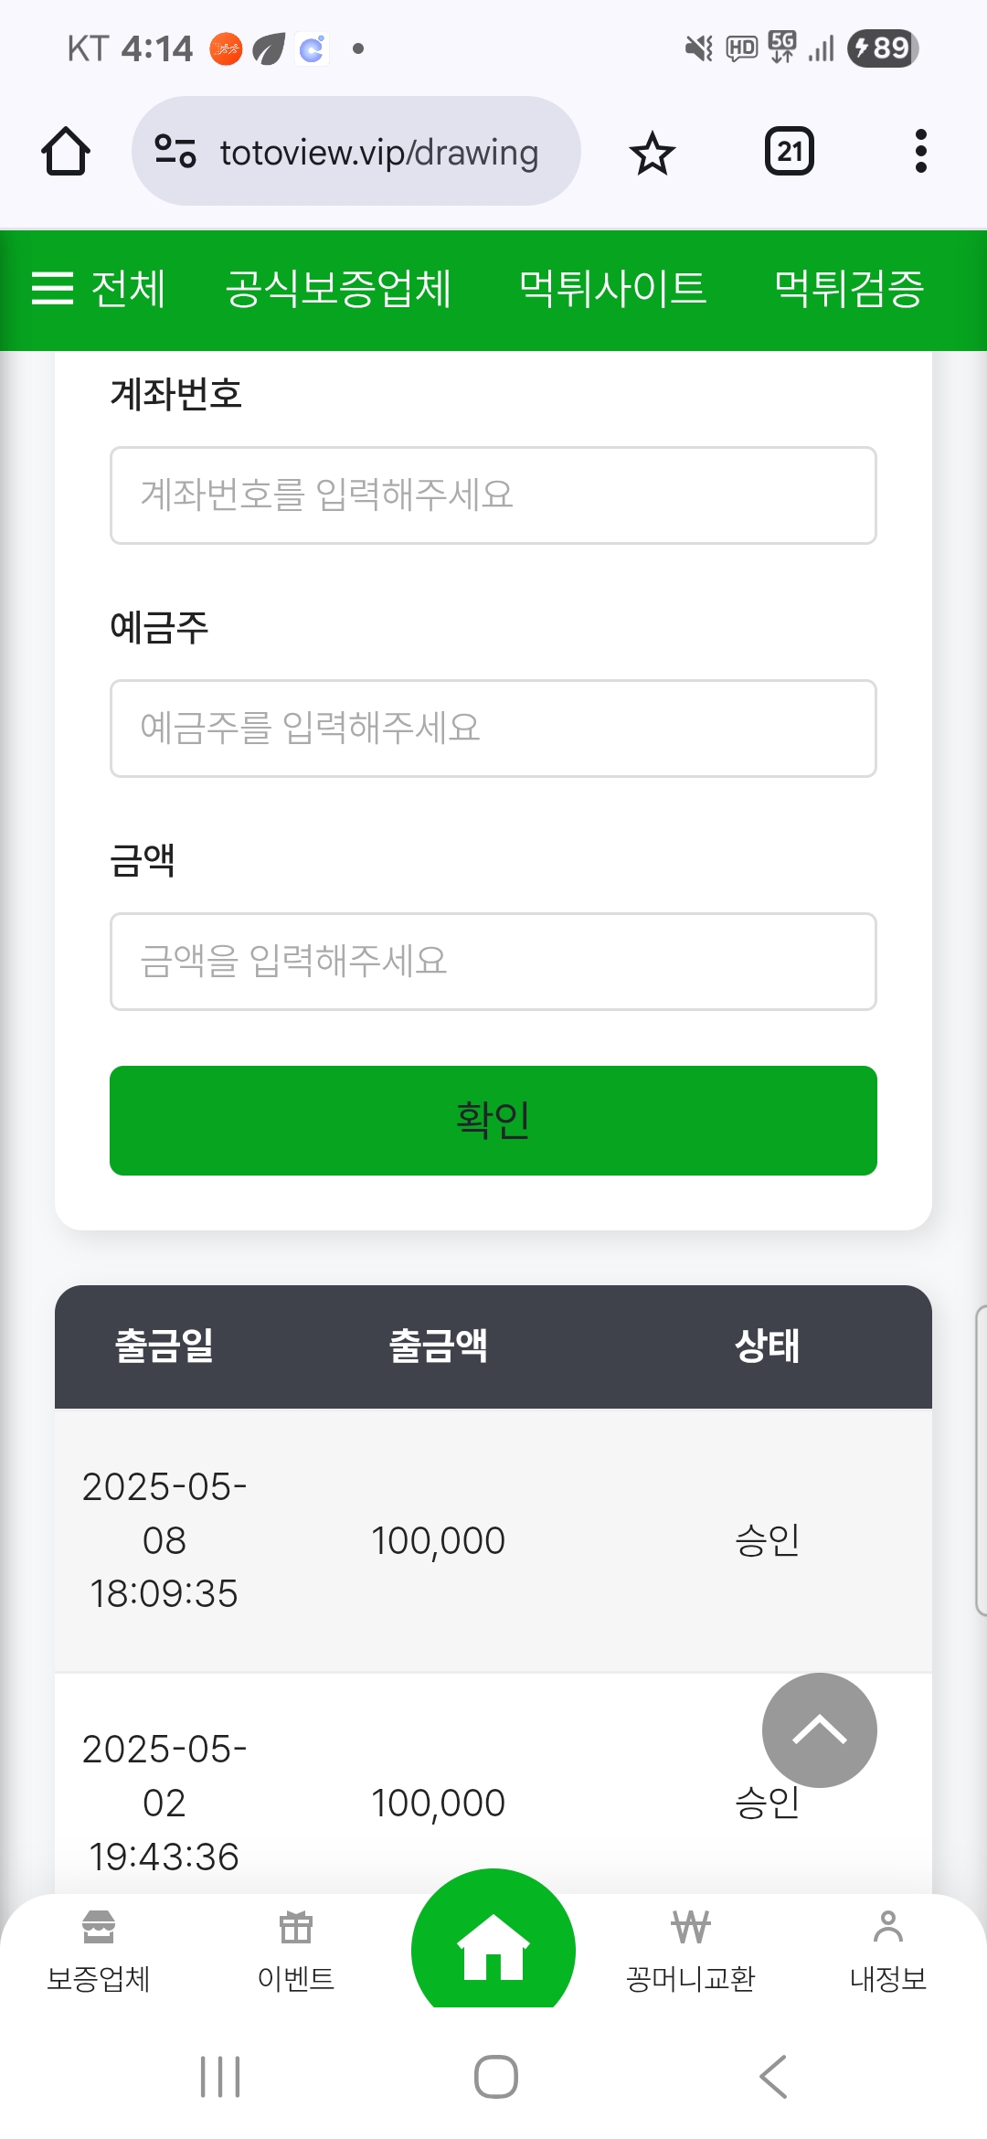Focus the 금액 input field
Viewport: 987px width, 2139px height.
493,962
